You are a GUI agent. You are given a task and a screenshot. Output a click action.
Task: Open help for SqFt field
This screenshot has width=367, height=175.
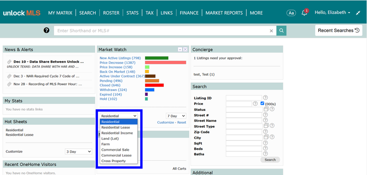(x=266, y=143)
